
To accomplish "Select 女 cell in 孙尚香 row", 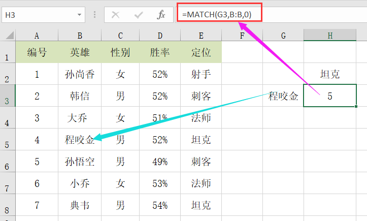I will pyautogui.click(x=120, y=74).
